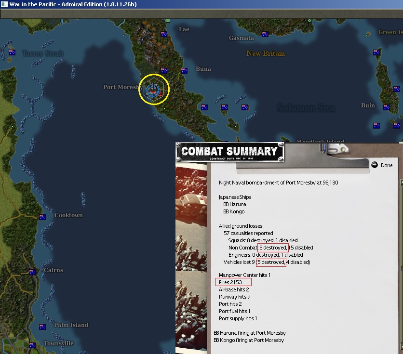Click the 'BB Haruna' ship entry
Image resolution: width=403 pixels, height=354 pixels.
pos(235,204)
